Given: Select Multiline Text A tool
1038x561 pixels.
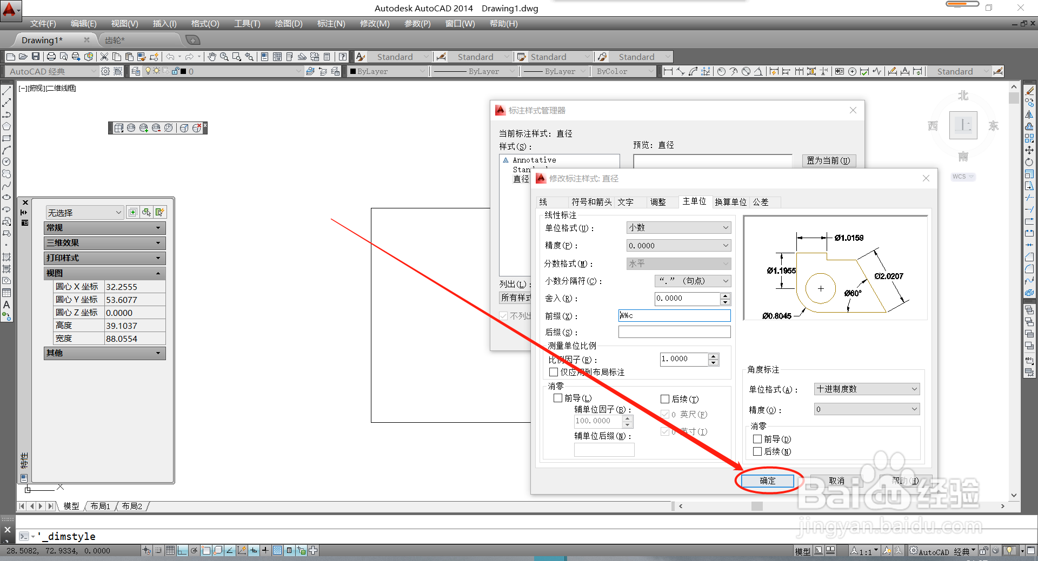Looking at the screenshot, I should [x=6, y=305].
